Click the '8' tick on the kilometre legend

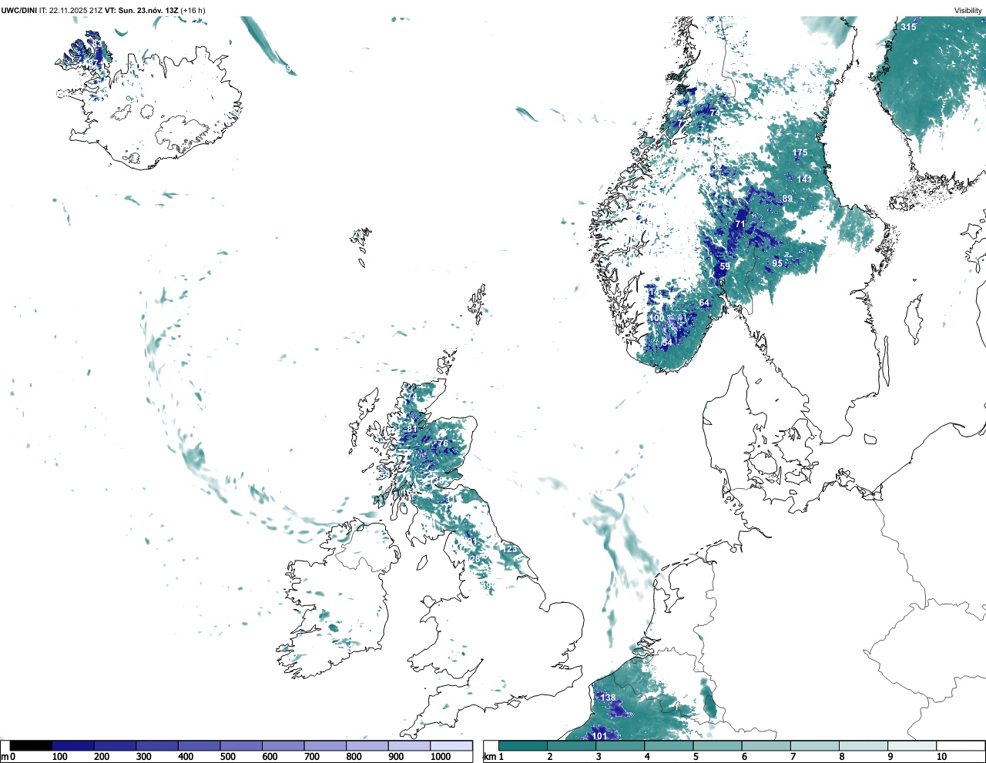coord(842,757)
